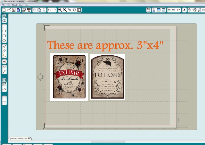Open the line style window
This screenshot has height=145, width=205.
[174, 10]
